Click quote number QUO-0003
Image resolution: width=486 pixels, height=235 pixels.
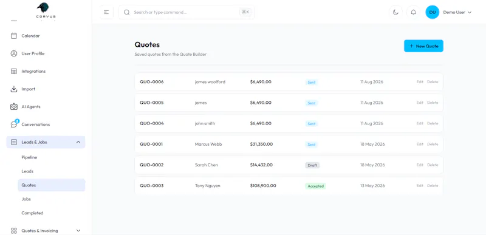click(151, 185)
